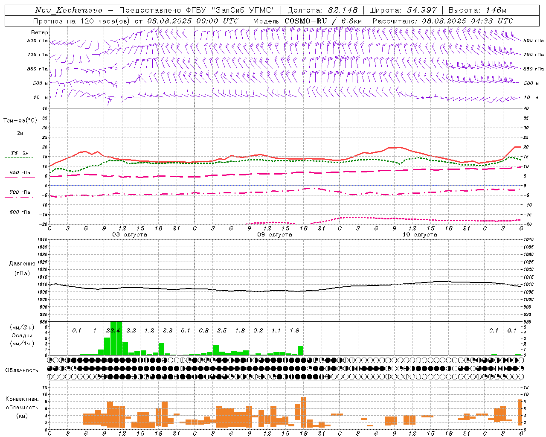Click the '850 гПа' temperature legend entry

20,173
